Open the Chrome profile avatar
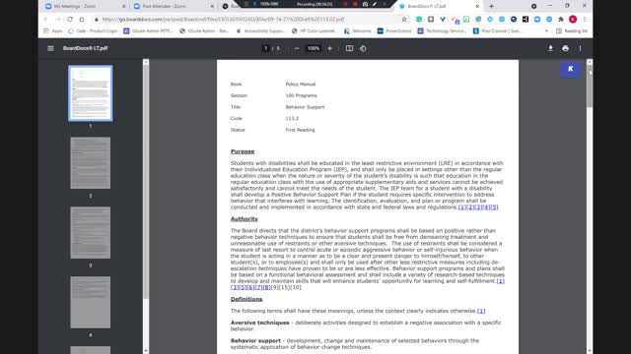 click(x=573, y=20)
